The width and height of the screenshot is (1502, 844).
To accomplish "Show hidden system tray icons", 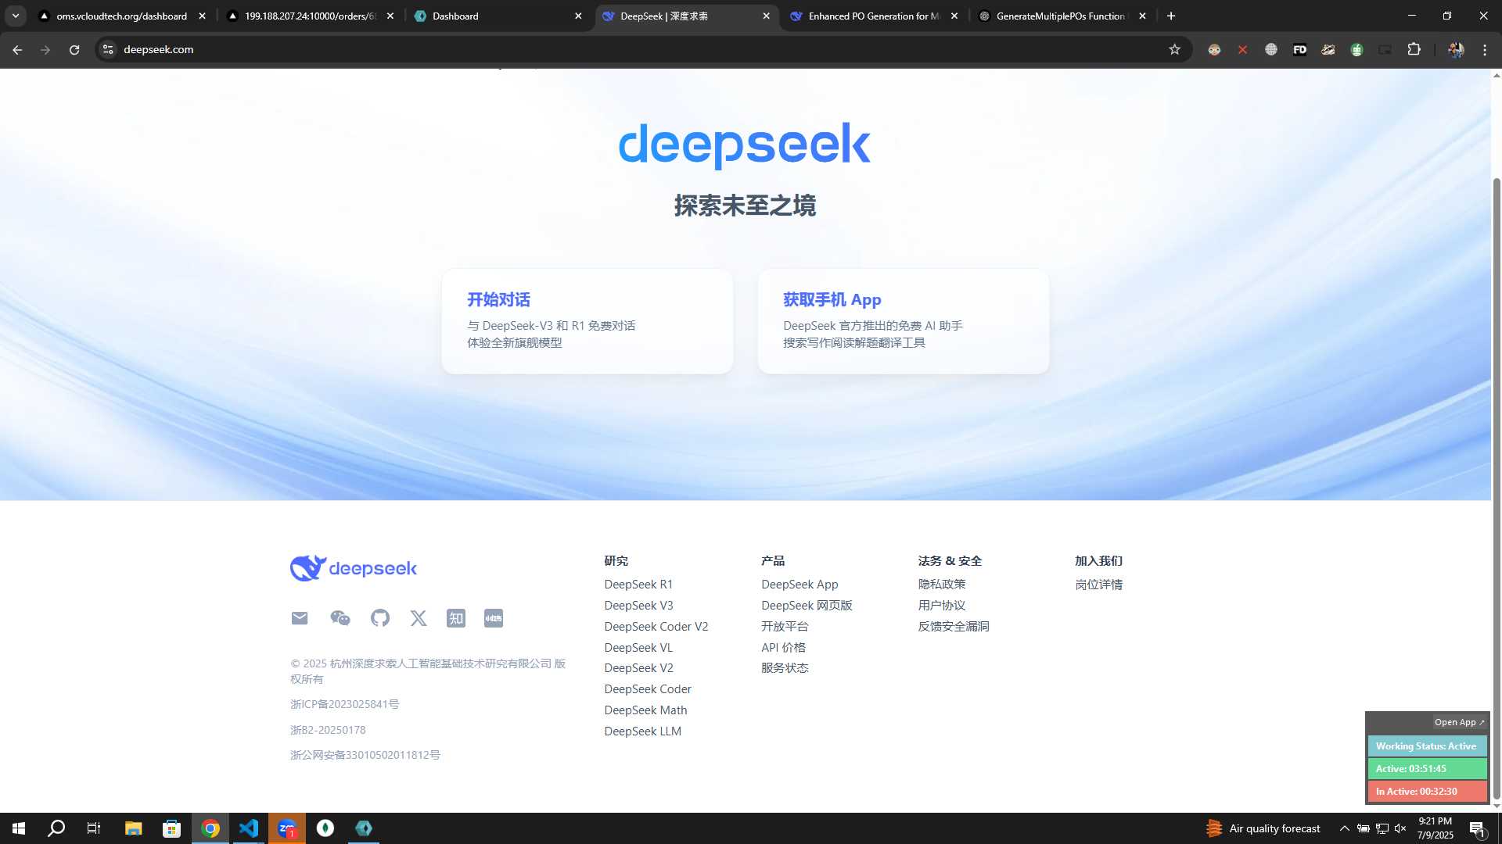I will pos(1344,828).
